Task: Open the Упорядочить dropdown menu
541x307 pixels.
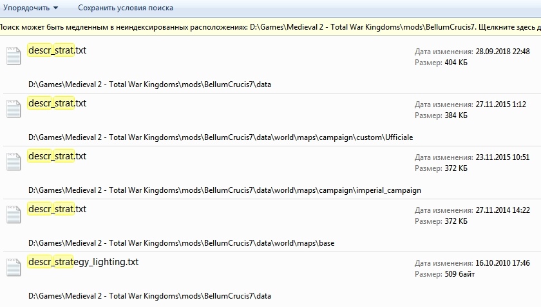Action: click(x=31, y=8)
